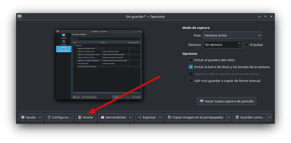Expand arrow beside Copiar imagen en el portapapeles
This screenshot has height=143, width=291.
228,117
